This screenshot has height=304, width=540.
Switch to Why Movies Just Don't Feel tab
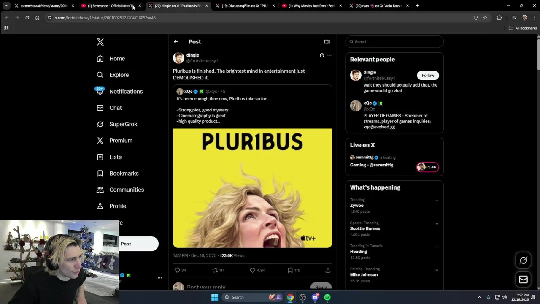311,6
